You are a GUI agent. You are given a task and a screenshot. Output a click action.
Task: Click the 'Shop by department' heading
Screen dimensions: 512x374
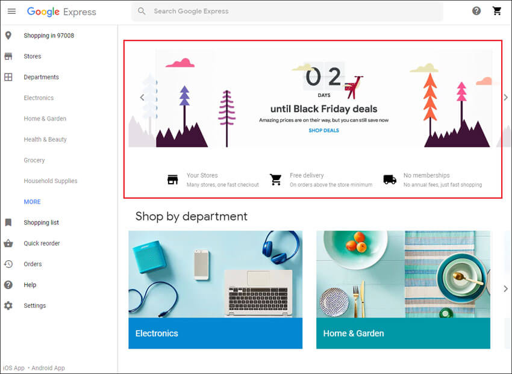192,216
